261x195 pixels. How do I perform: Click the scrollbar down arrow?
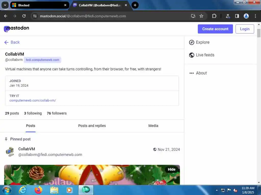(259, 183)
